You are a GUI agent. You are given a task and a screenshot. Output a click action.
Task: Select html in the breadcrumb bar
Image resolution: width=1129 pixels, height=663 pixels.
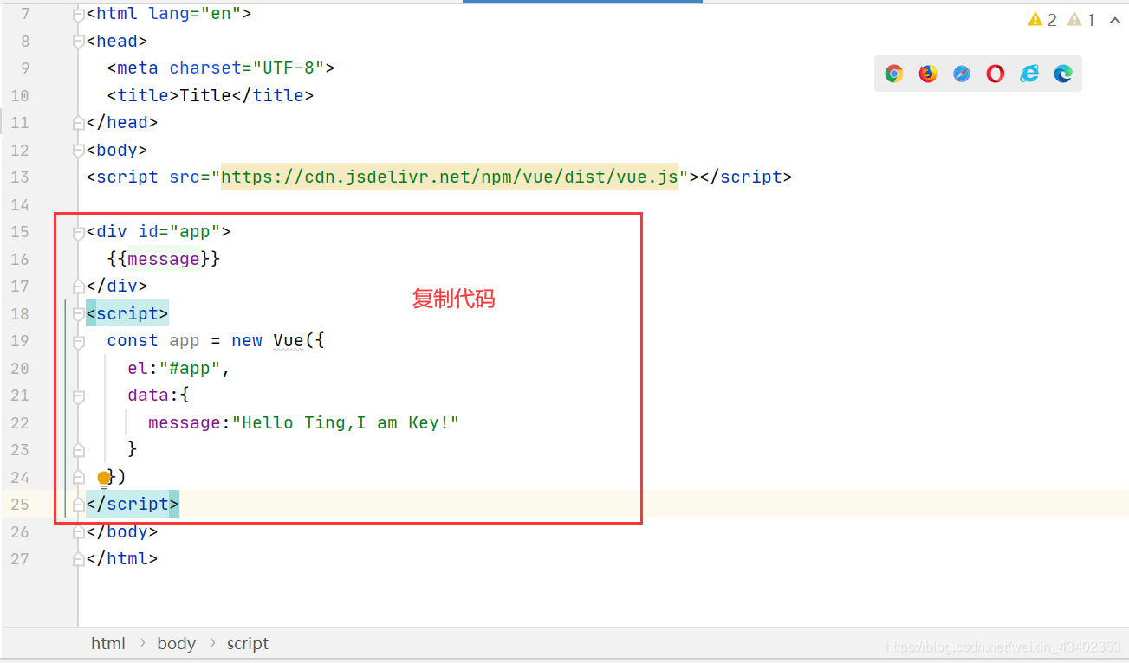[108, 643]
